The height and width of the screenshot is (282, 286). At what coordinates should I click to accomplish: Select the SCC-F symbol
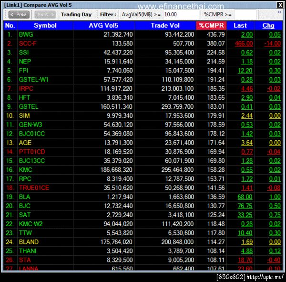point(28,43)
